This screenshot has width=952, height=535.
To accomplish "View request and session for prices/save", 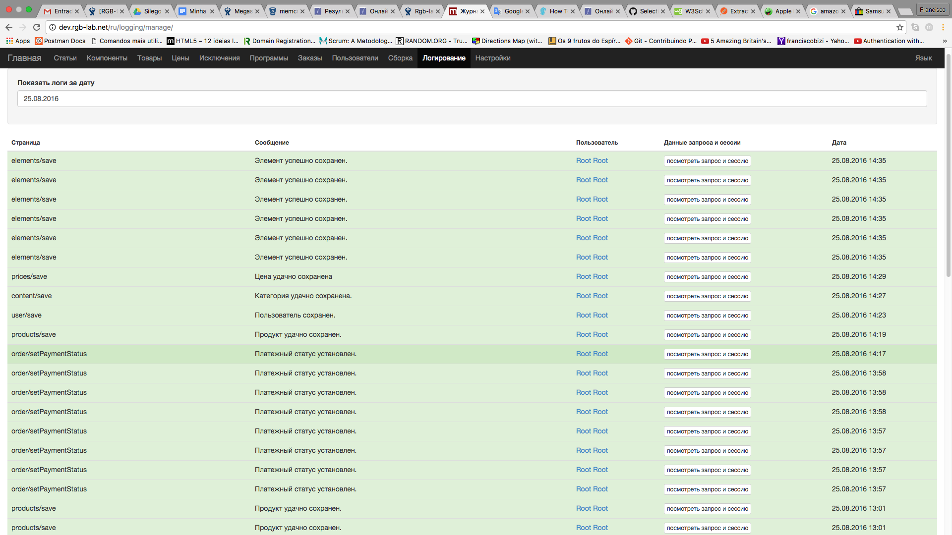I will [707, 277].
